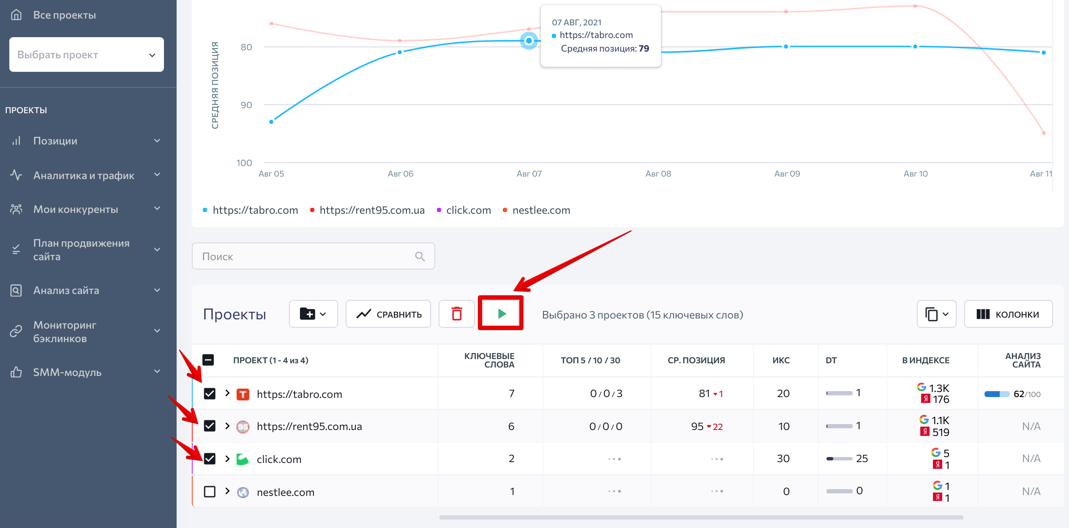The width and height of the screenshot is (1069, 528).
Task: Uncheck the tabro.com project checkbox
Action: 210,394
